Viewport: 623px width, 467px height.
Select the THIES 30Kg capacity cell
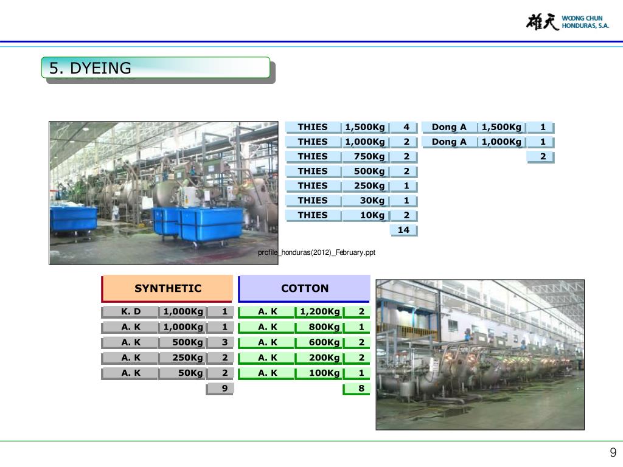(365, 201)
